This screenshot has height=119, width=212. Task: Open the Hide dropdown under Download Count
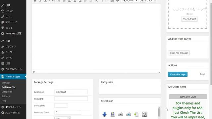63,118
